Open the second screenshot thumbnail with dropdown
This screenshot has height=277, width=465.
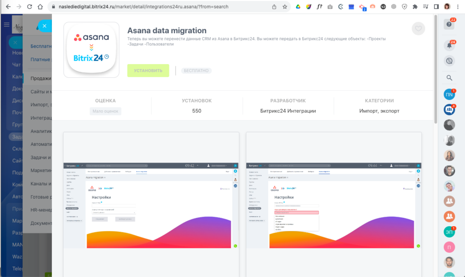[x=334, y=204]
